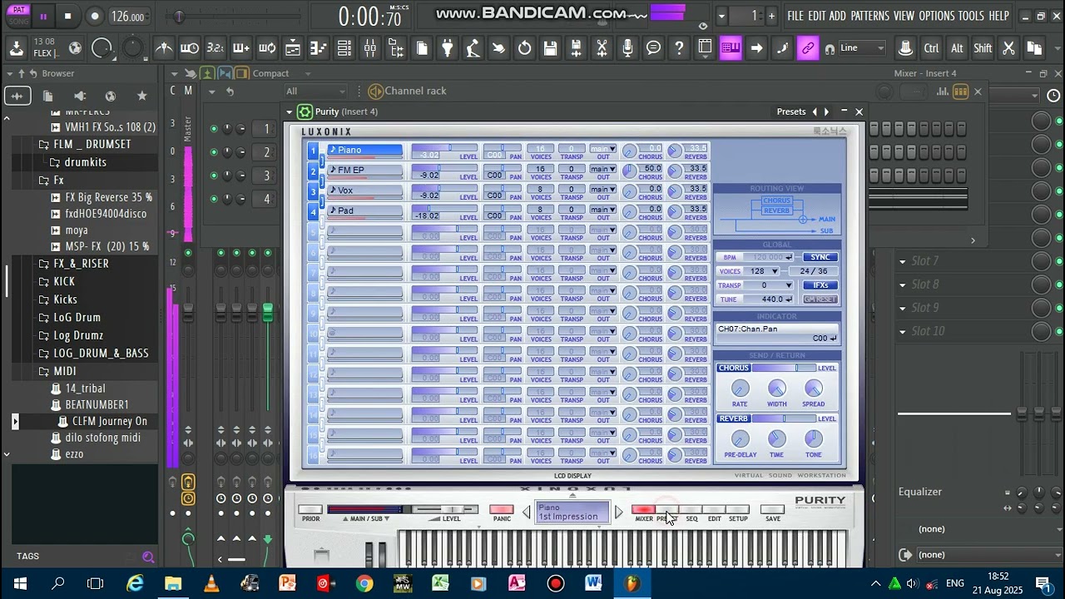Viewport: 1065px width, 599px height.
Task: Toggle Purity layer 2 FM EP enable button
Action: [314, 171]
